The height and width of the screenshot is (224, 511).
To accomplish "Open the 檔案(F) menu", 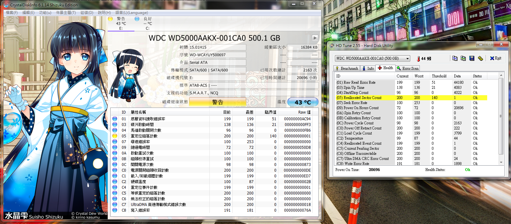I will 12,13.
